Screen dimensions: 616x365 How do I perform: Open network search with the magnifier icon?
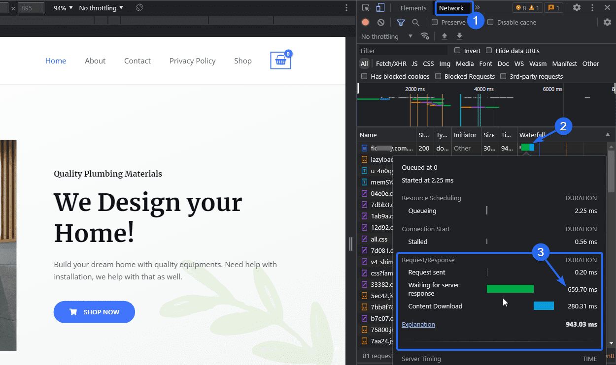pos(416,22)
